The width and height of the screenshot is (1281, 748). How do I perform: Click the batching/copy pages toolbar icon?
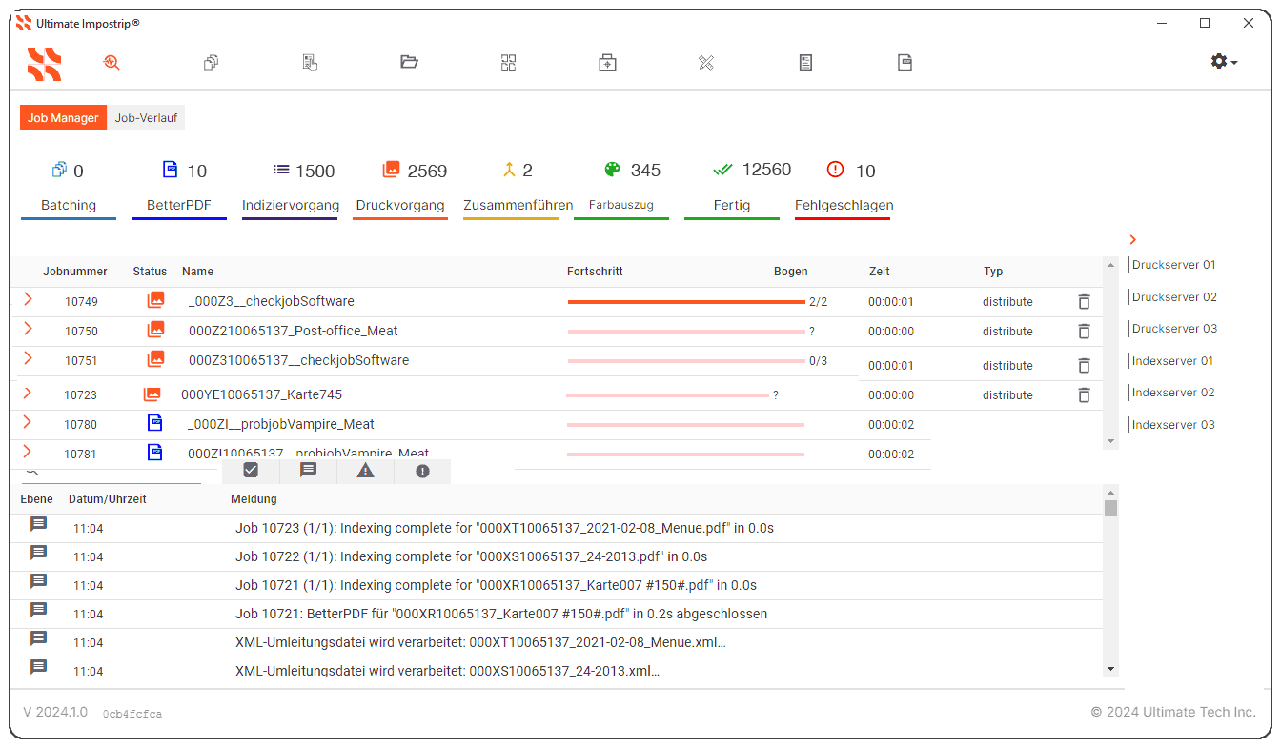[211, 62]
